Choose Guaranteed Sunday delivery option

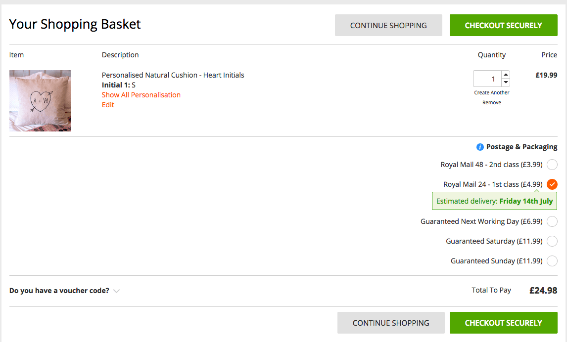point(552,261)
